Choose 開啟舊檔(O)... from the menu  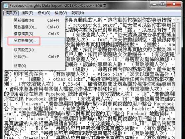coord(35,27)
